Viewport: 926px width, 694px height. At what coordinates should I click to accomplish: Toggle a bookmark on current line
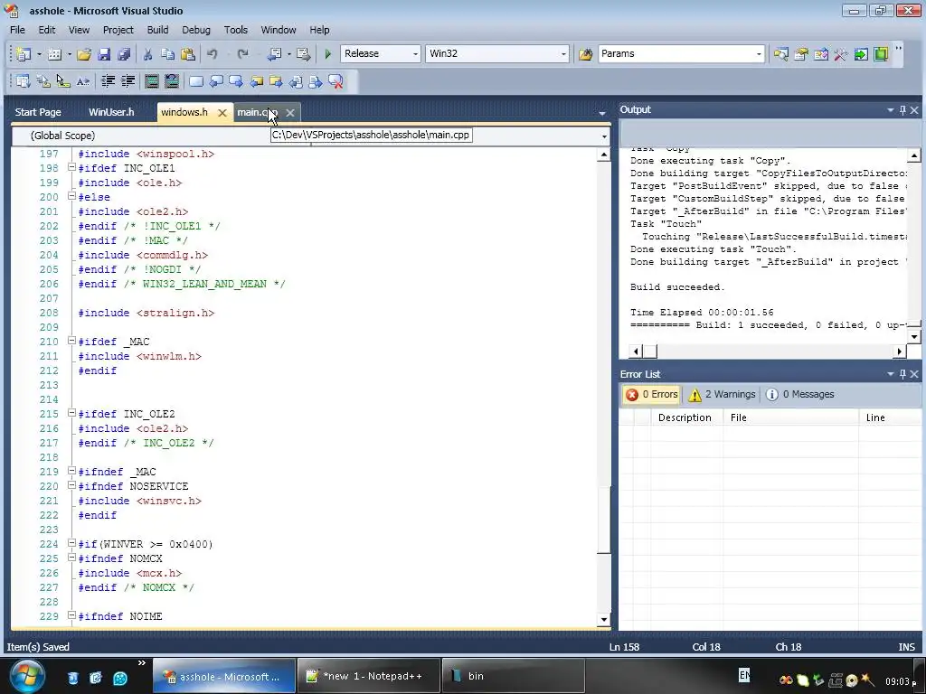(x=196, y=81)
